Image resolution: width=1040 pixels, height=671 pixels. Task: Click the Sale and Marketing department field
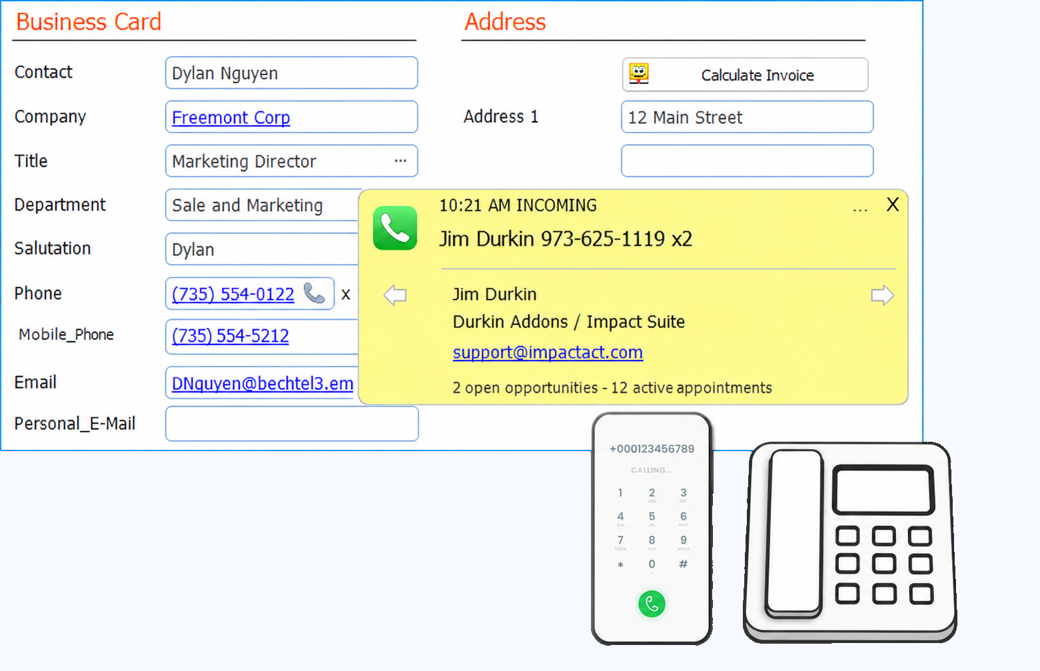pyautogui.click(x=262, y=205)
